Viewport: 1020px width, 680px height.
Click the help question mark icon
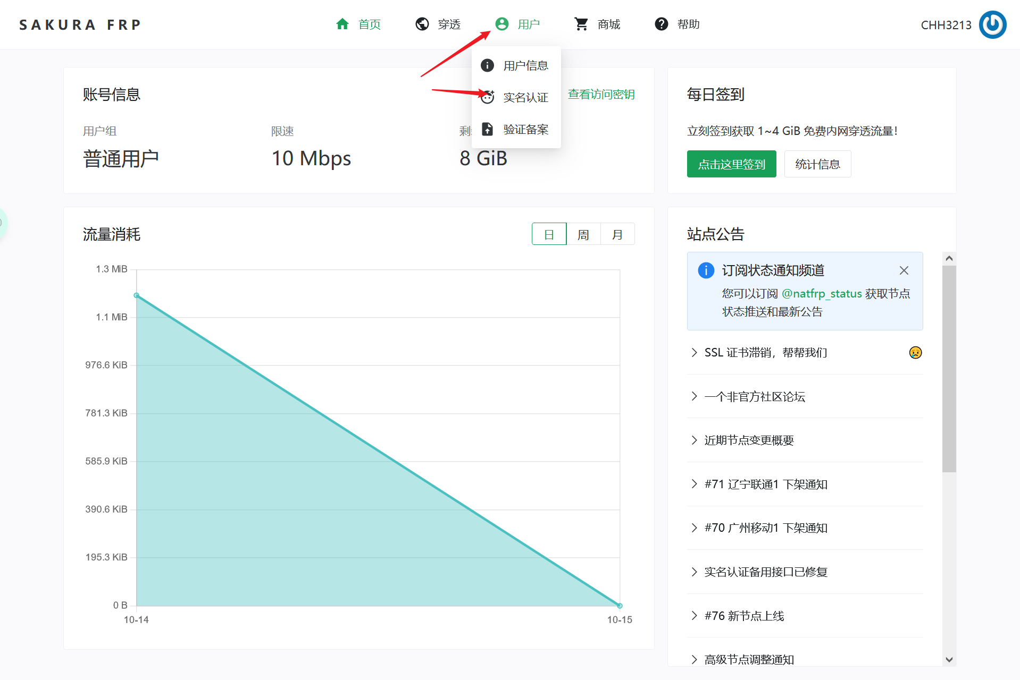tap(661, 24)
